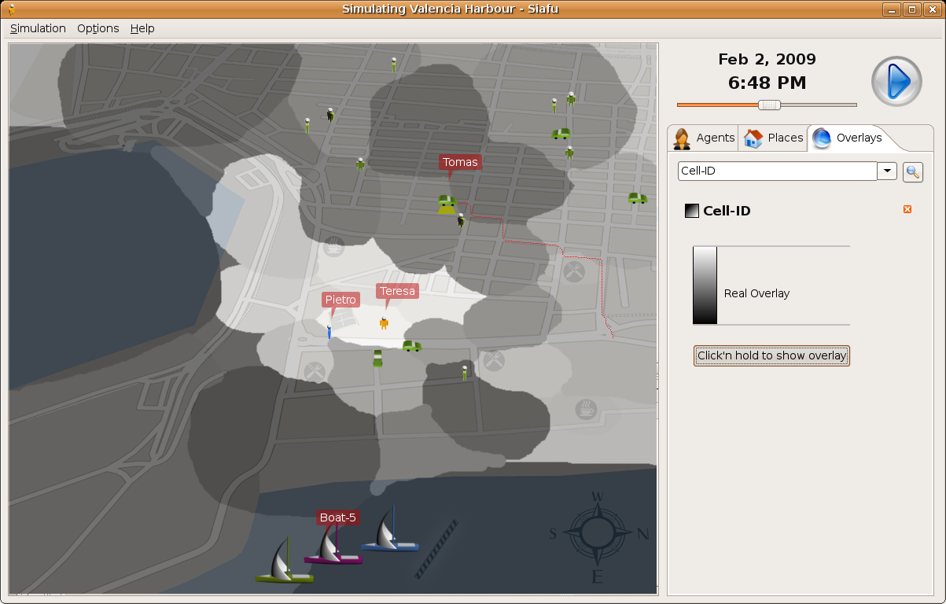Click the blue Pietro person marker
Viewport: 946px width, 604px height.
[x=329, y=332]
